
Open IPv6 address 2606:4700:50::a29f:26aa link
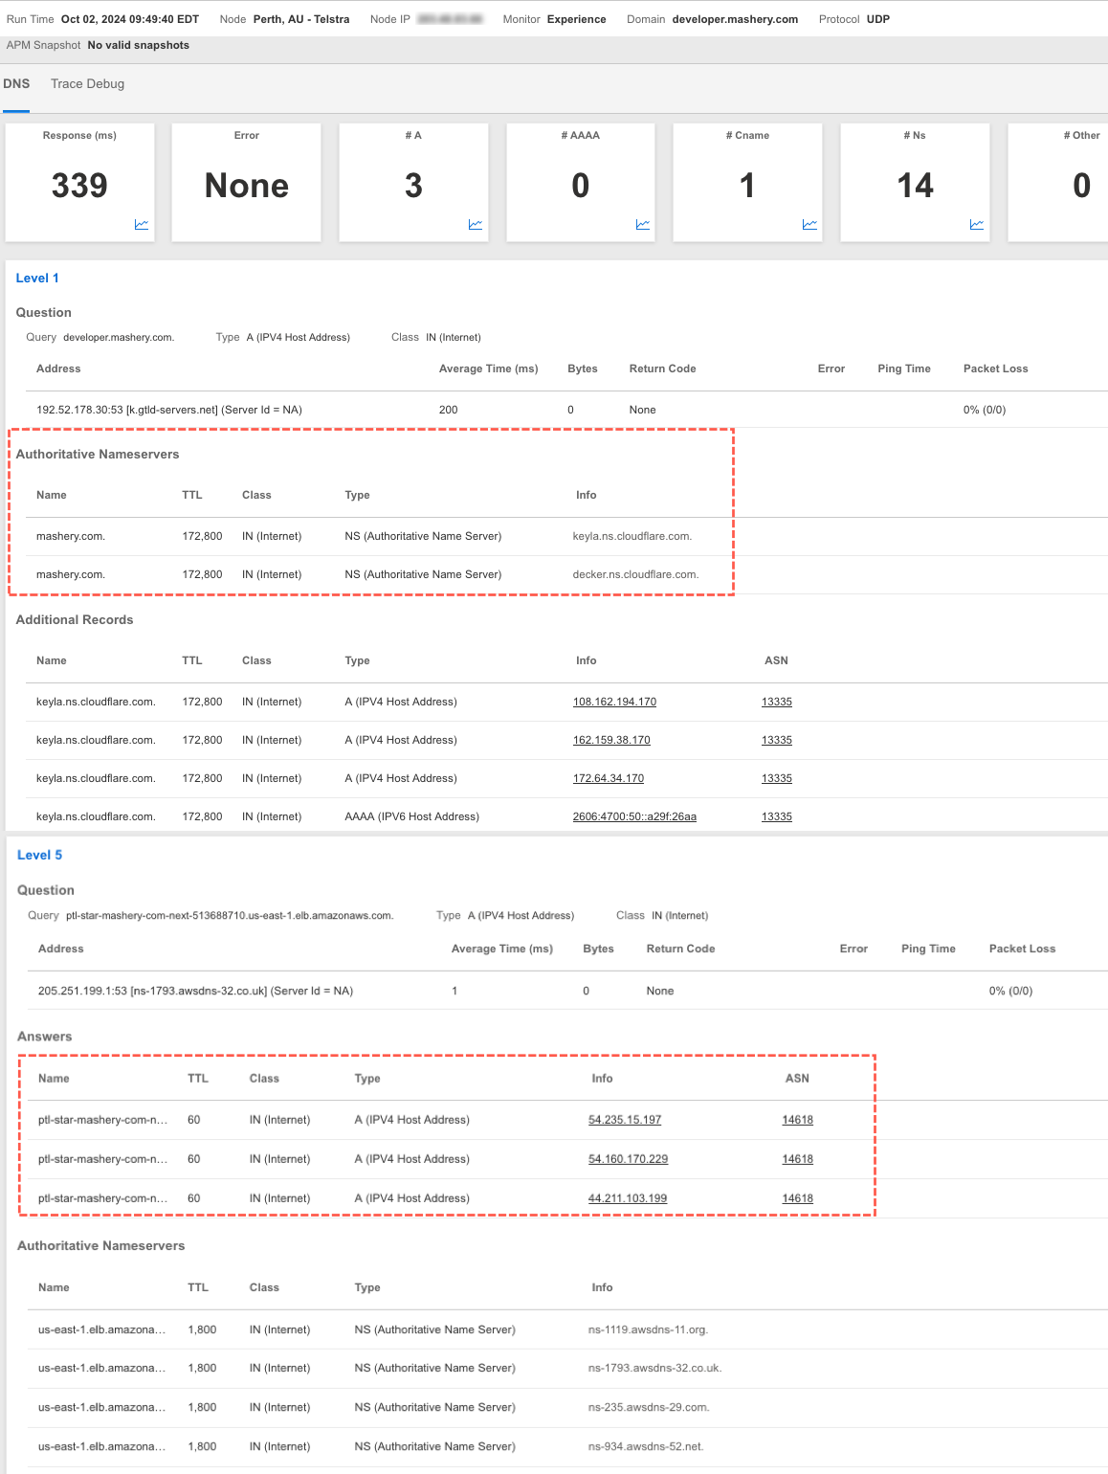point(634,817)
